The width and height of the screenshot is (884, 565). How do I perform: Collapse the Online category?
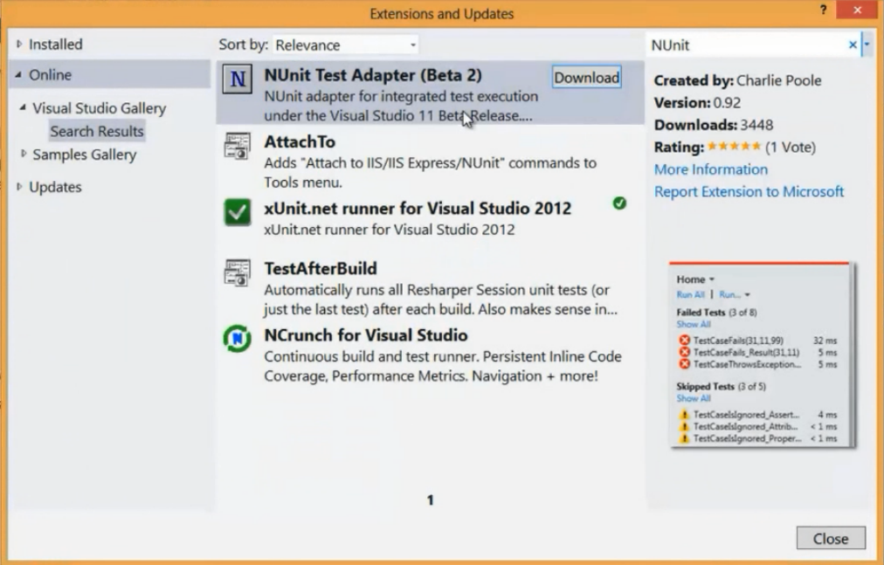[18, 74]
